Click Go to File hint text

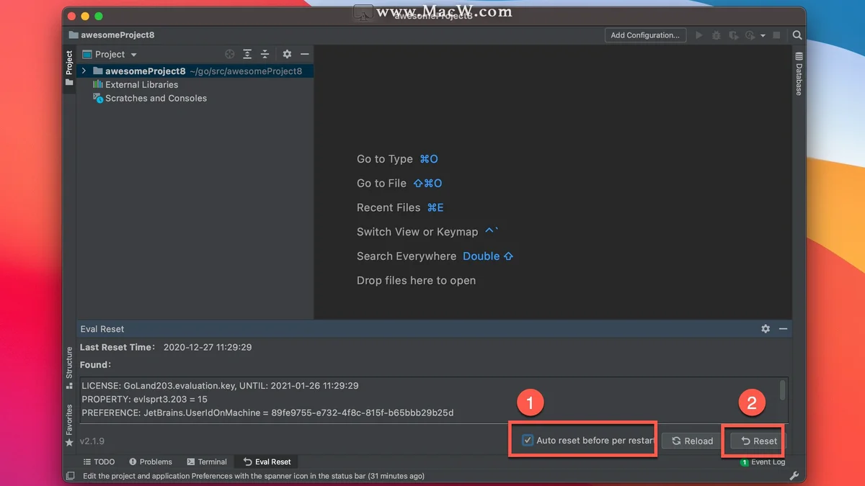pos(382,183)
